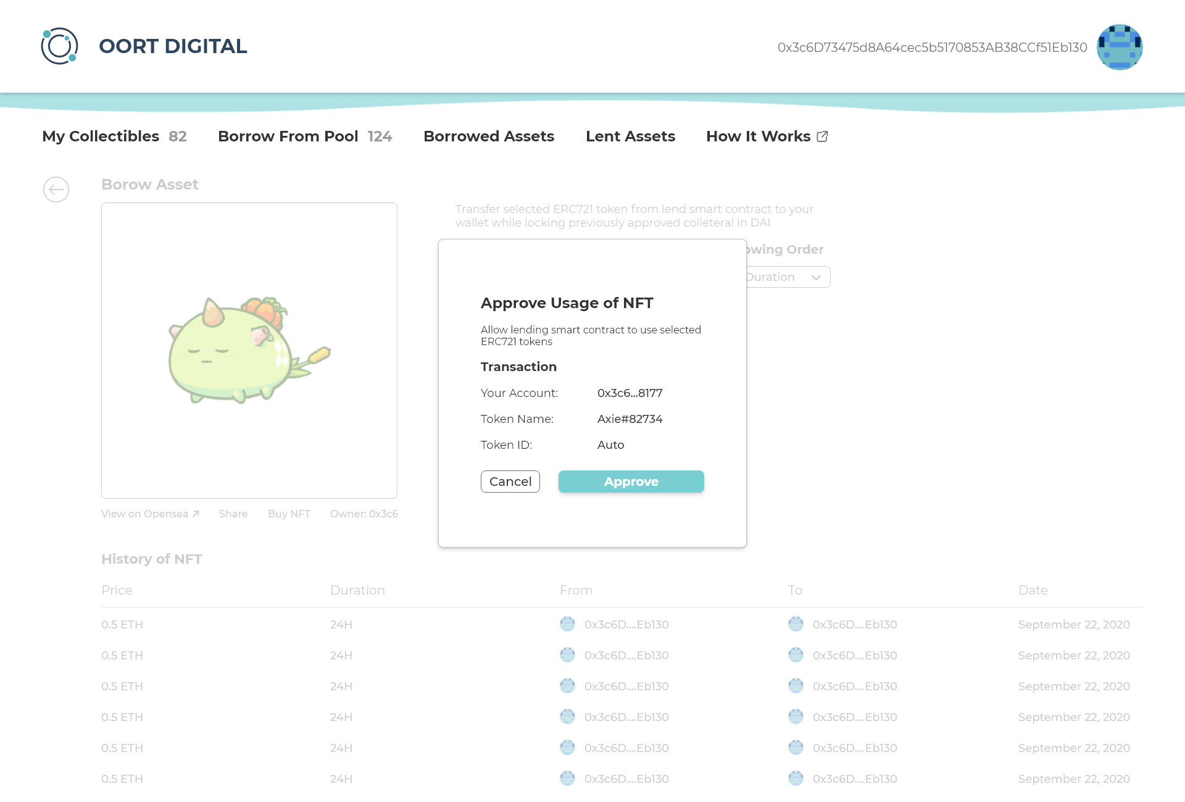
Task: Click the wallet address in the header
Action: [x=932, y=48]
